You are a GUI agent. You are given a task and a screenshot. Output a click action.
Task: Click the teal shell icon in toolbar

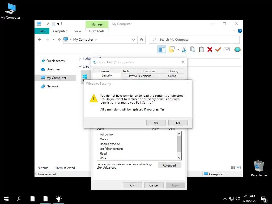point(237,49)
